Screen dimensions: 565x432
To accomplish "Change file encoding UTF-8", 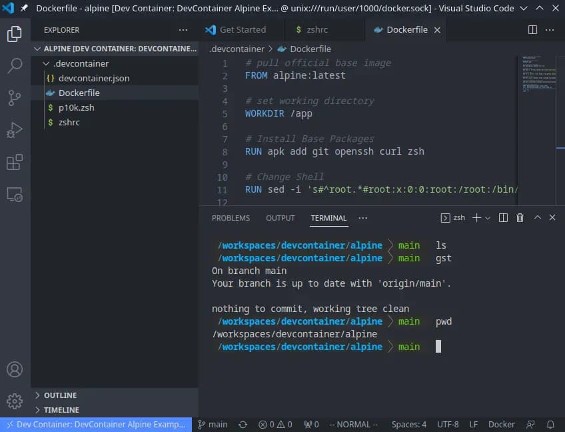I will (448, 425).
